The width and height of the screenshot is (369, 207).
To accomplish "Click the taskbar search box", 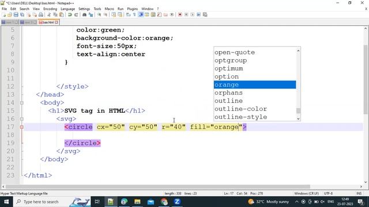I will click(x=52, y=202).
